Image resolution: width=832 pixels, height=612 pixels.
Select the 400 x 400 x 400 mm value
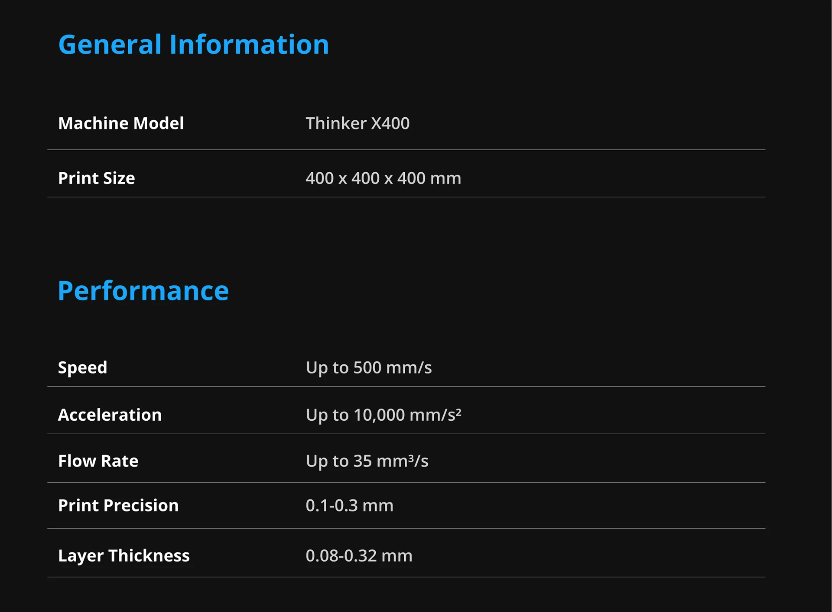click(x=383, y=178)
